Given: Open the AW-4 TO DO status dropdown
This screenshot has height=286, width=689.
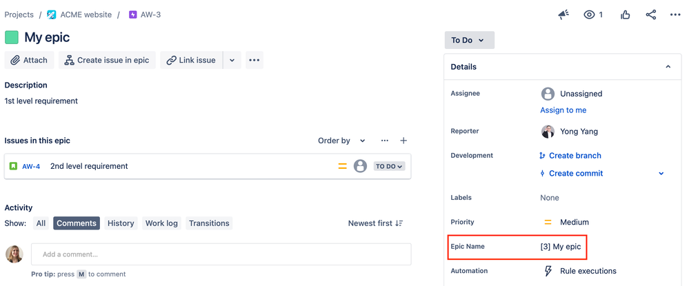Looking at the screenshot, I should 389,167.
